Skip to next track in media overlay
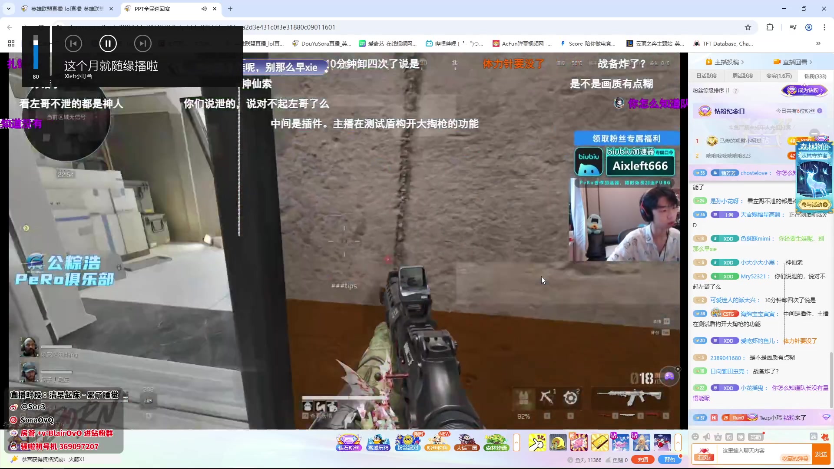The height and width of the screenshot is (469, 834). coord(142,43)
